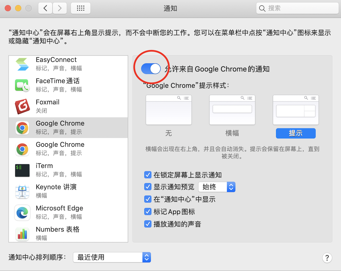Toggle 允许来自 Google Chrome 的通知 switch
This screenshot has height=271, width=341.
click(x=151, y=69)
